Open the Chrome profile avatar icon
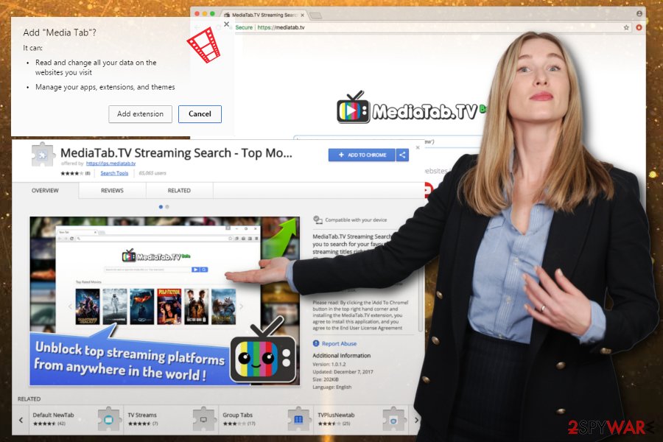 (x=639, y=13)
